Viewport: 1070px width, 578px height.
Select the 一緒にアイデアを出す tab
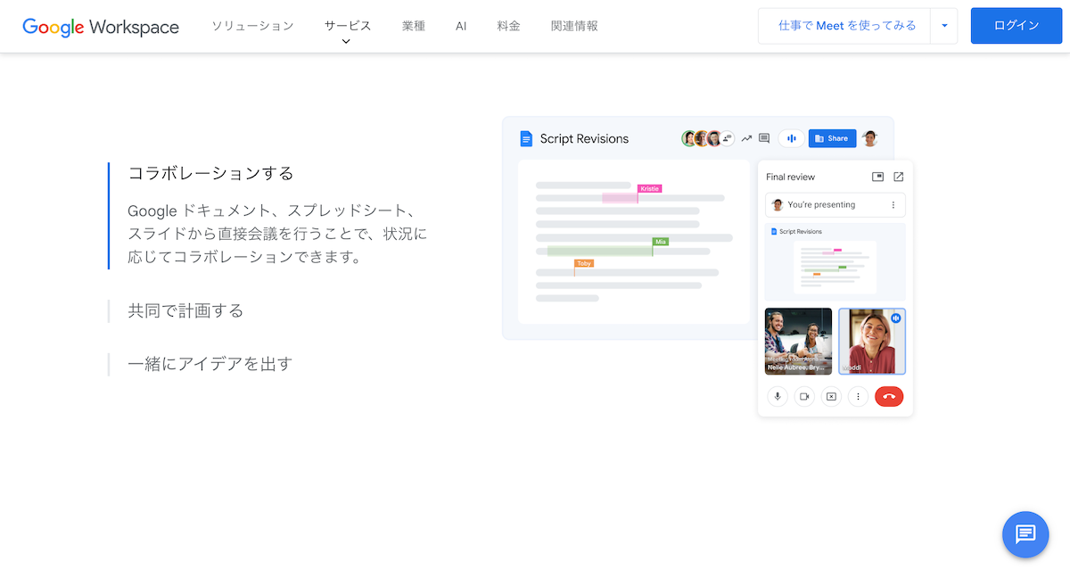click(x=210, y=364)
